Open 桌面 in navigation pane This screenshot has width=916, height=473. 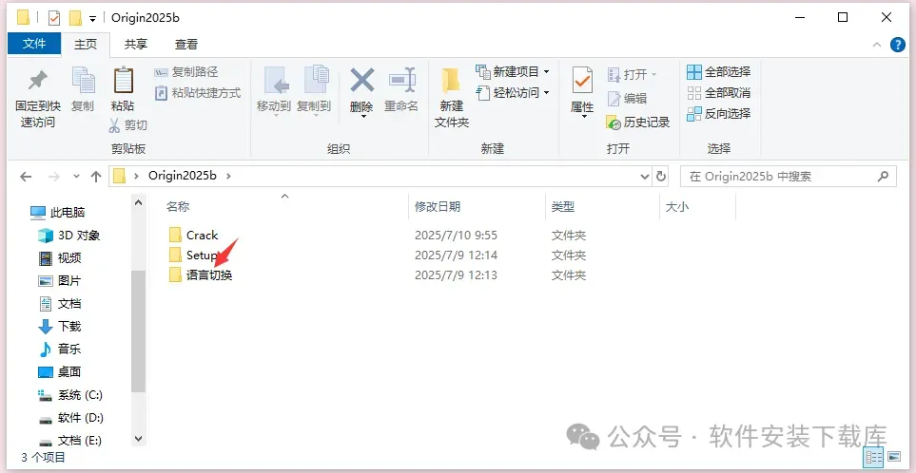click(60, 371)
